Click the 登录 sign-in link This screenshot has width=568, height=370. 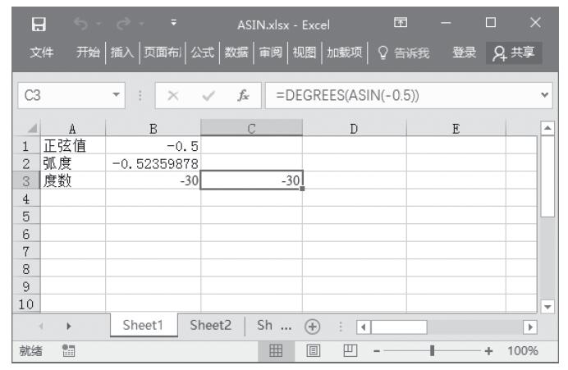pyautogui.click(x=465, y=53)
